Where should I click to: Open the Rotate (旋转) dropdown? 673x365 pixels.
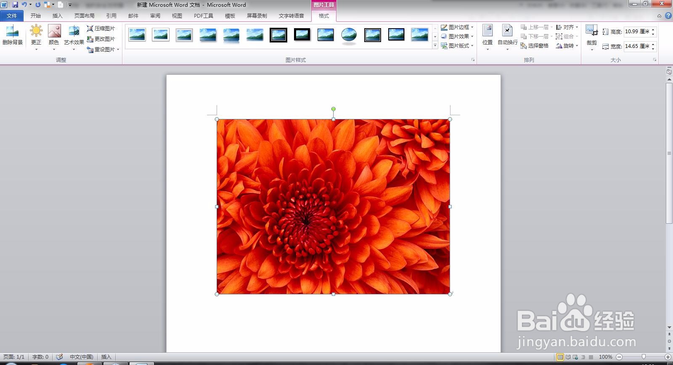(x=567, y=45)
